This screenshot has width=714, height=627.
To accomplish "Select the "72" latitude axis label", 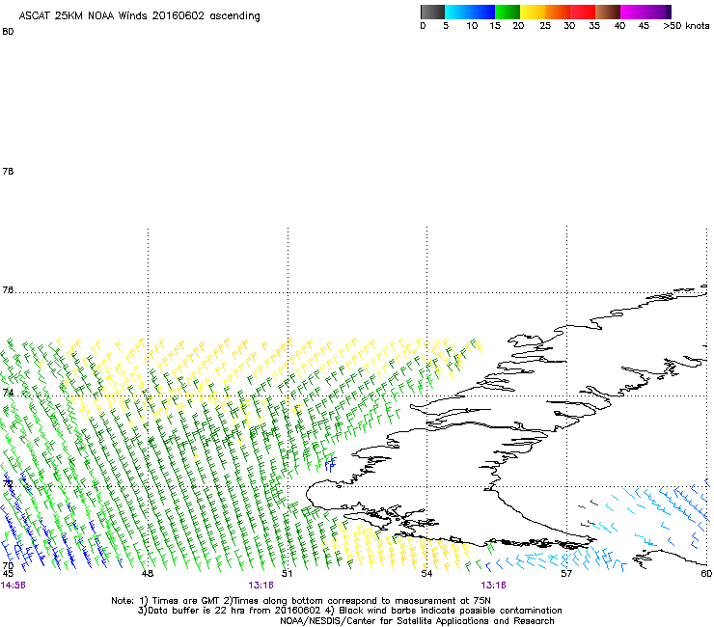I will 8,483.
